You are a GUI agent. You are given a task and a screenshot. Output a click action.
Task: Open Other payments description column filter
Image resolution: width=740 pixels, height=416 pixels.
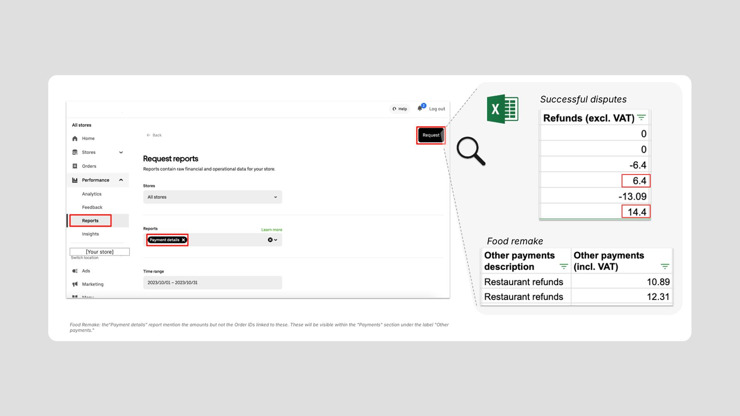[x=563, y=267]
